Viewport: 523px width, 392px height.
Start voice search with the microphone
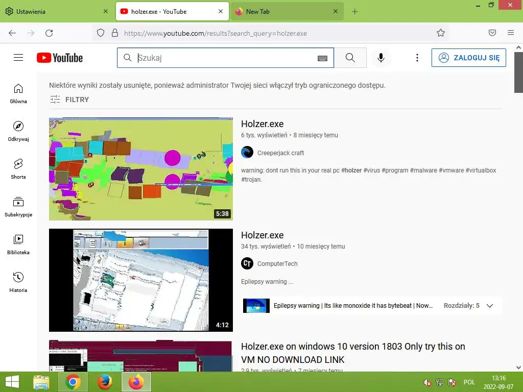tap(381, 58)
